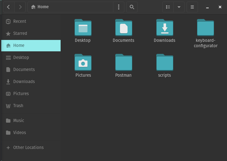The image size is (227, 161).
Task: Open Recent in the sidebar
Action: click(20, 21)
